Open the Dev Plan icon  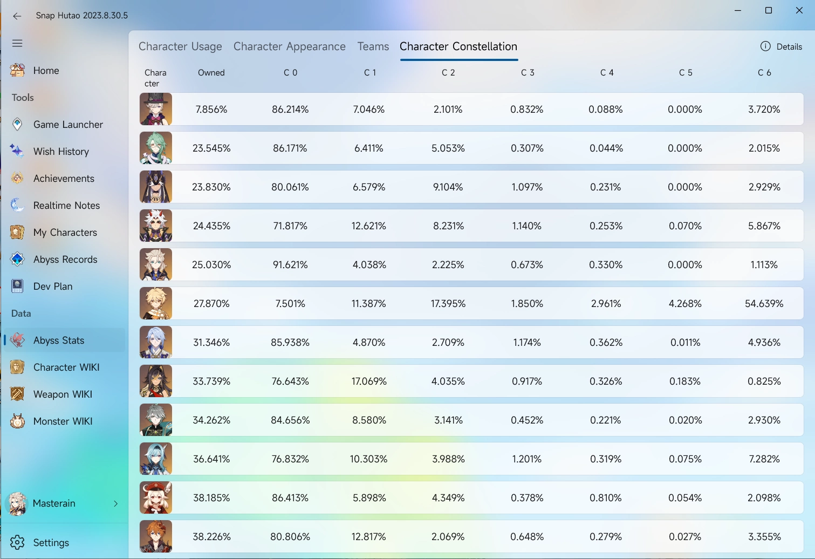(17, 286)
